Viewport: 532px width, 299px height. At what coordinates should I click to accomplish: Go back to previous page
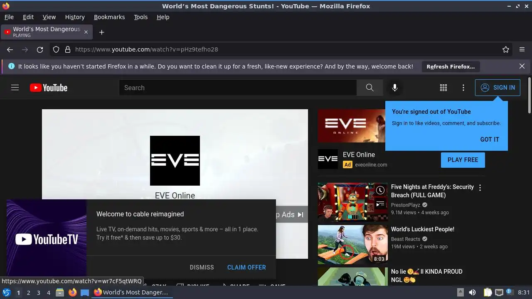pos(10,49)
